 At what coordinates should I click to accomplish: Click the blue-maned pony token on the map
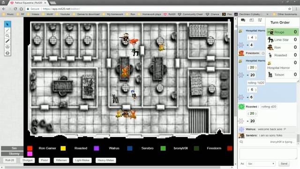[134, 94]
